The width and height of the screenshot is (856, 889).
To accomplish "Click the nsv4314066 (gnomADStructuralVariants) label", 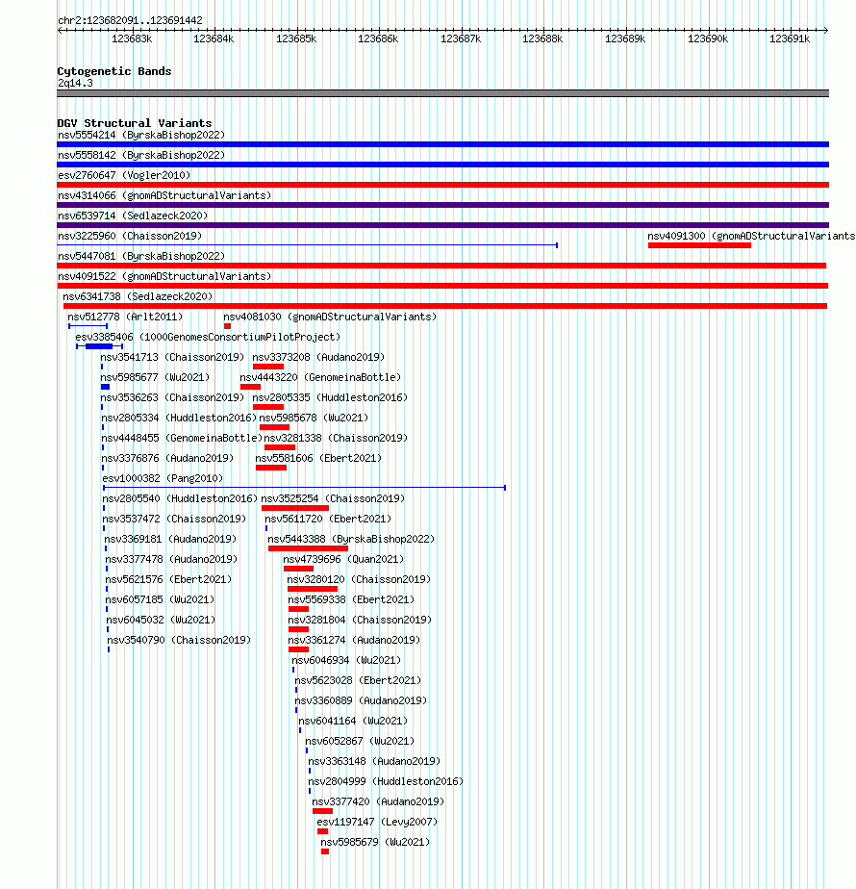I will [164, 195].
